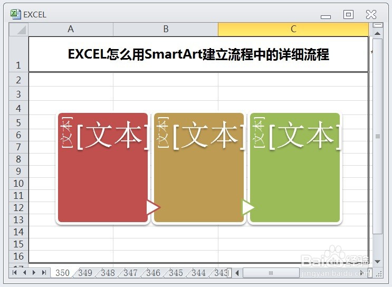Click the Excel app icon in title bar
This screenshot has width=392, height=287.
pos(16,14)
